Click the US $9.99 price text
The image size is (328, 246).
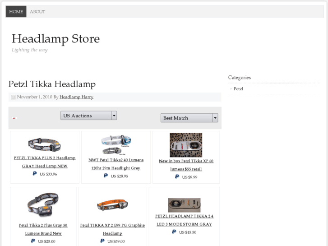(x=190, y=177)
